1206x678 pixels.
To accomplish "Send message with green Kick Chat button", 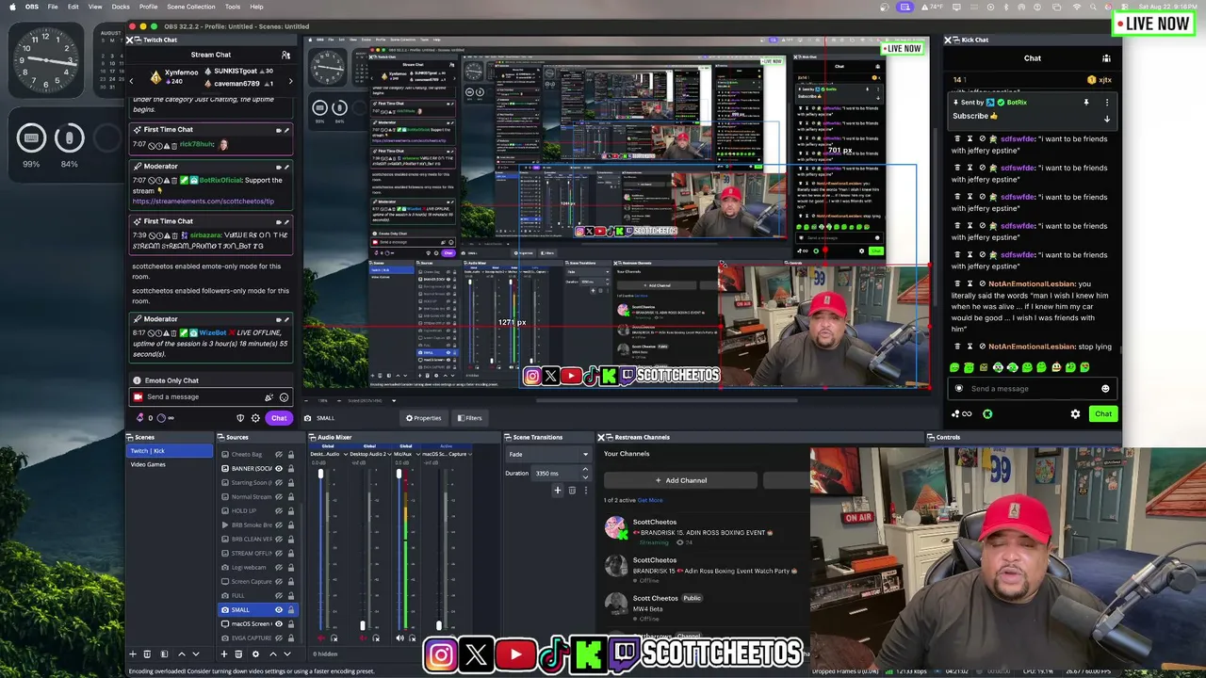I will [x=1103, y=413].
